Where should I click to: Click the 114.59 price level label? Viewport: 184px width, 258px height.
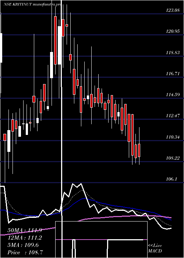(173, 95)
